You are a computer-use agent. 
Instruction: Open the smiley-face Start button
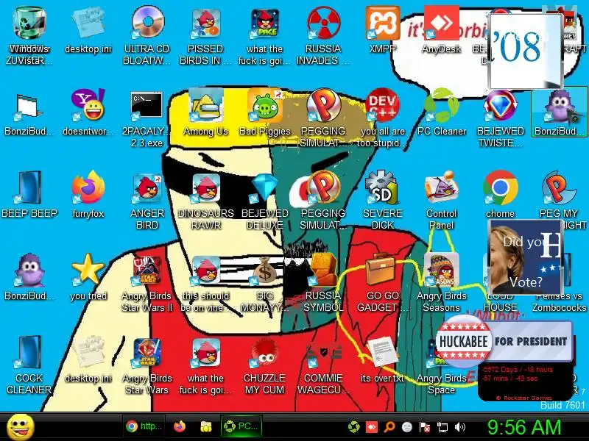click(21, 427)
